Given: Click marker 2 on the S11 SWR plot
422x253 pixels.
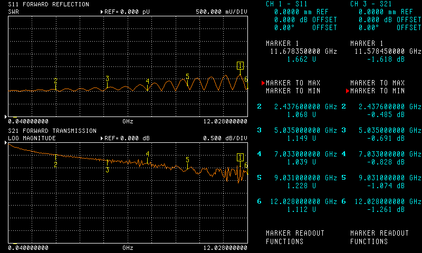Looking at the screenshot, I should point(55,81).
